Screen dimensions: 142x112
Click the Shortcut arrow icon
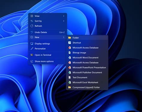[70, 43]
